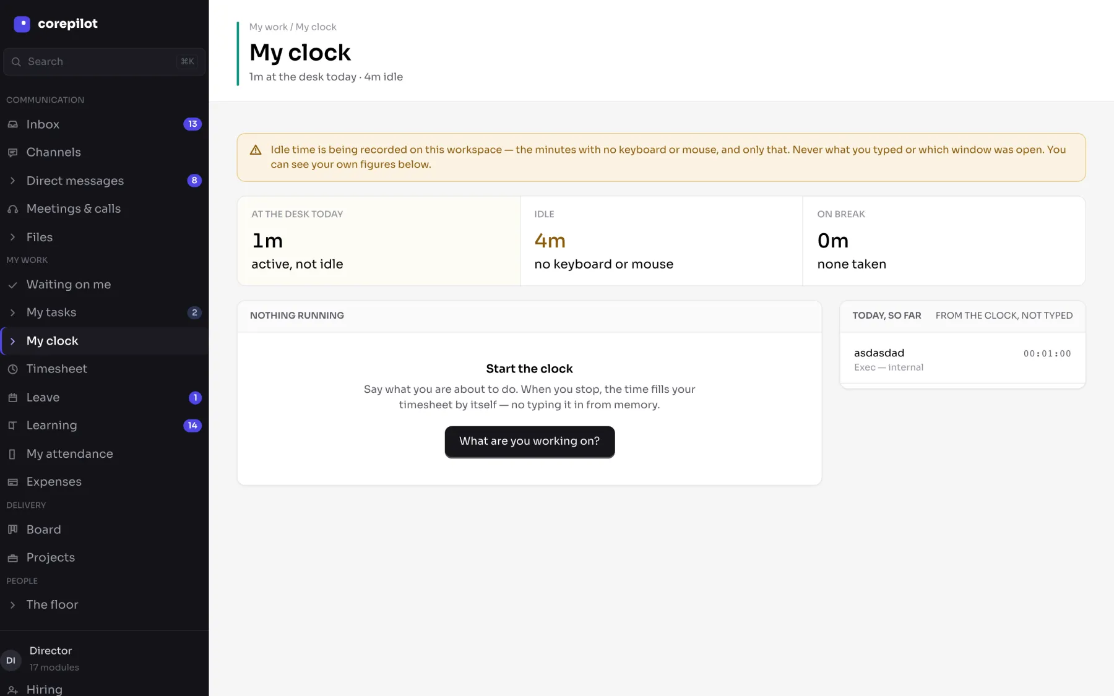Expand The floor chevron

[x=12, y=604]
